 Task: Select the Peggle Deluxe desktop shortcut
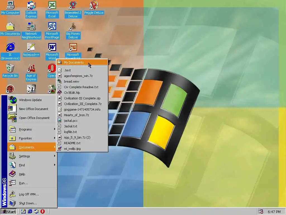click(94, 8)
